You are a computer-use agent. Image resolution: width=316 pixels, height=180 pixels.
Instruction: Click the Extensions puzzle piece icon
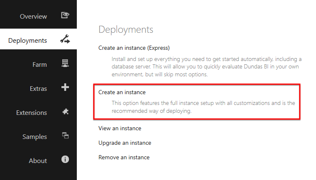click(65, 112)
